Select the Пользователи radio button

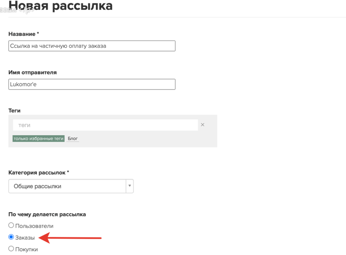coord(11,225)
